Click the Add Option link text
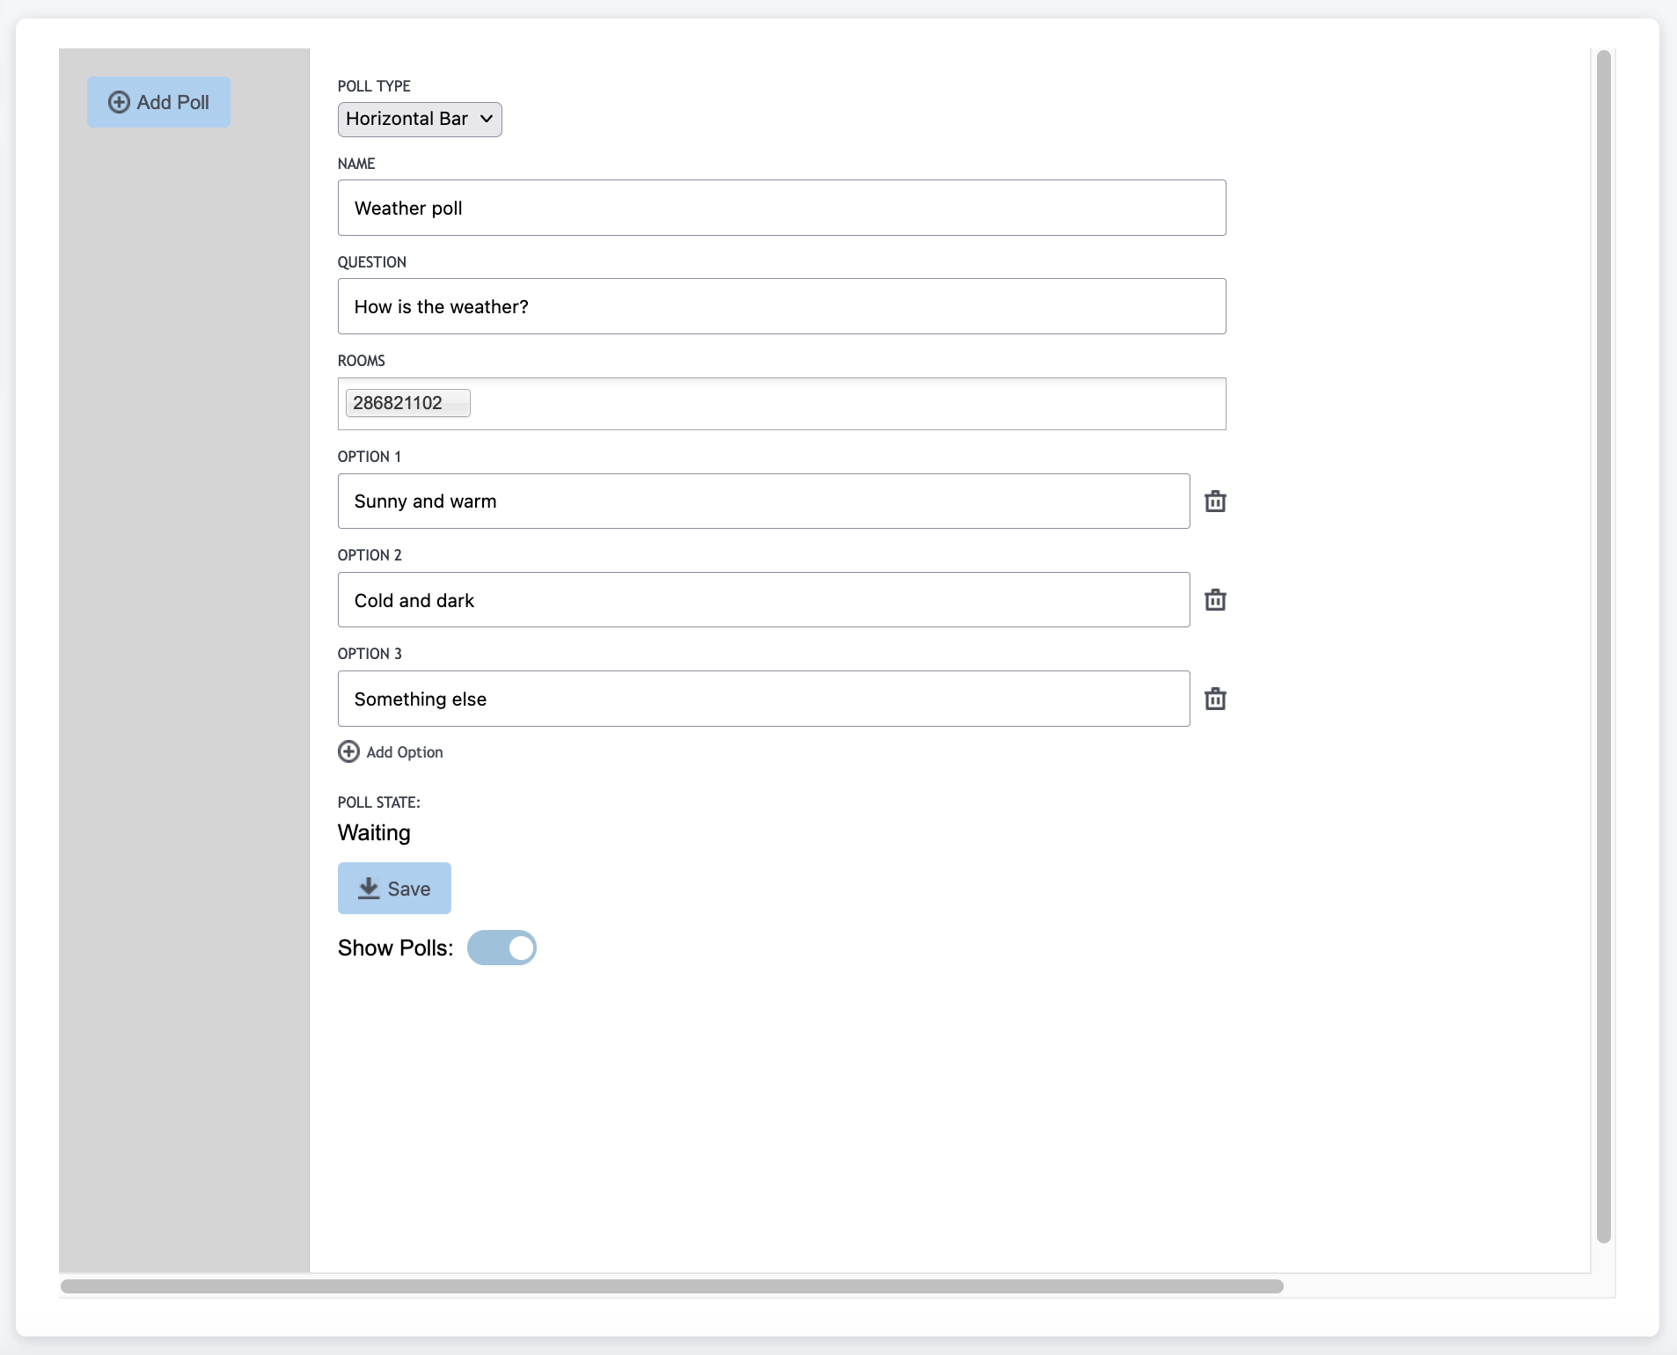Viewport: 1677px width, 1355px height. coord(405,752)
